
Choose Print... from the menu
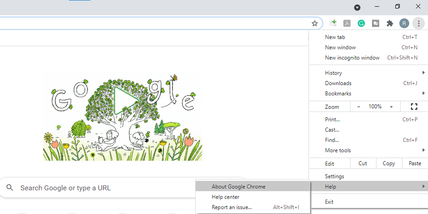[x=368, y=119]
